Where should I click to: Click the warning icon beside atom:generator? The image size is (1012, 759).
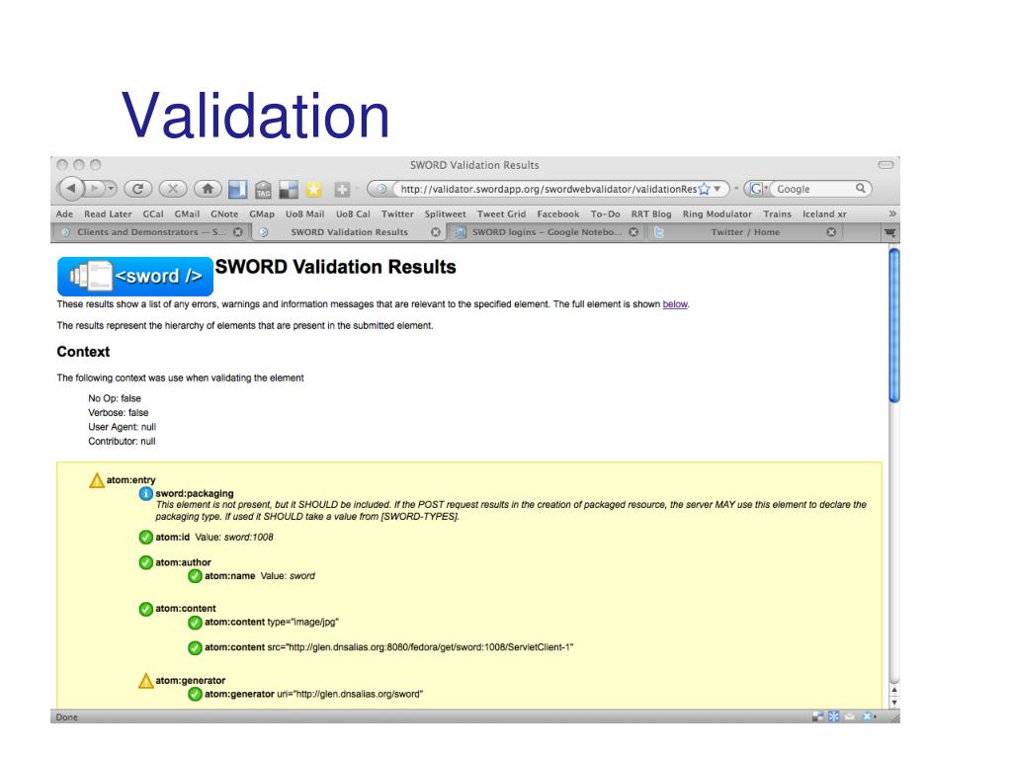click(146, 681)
